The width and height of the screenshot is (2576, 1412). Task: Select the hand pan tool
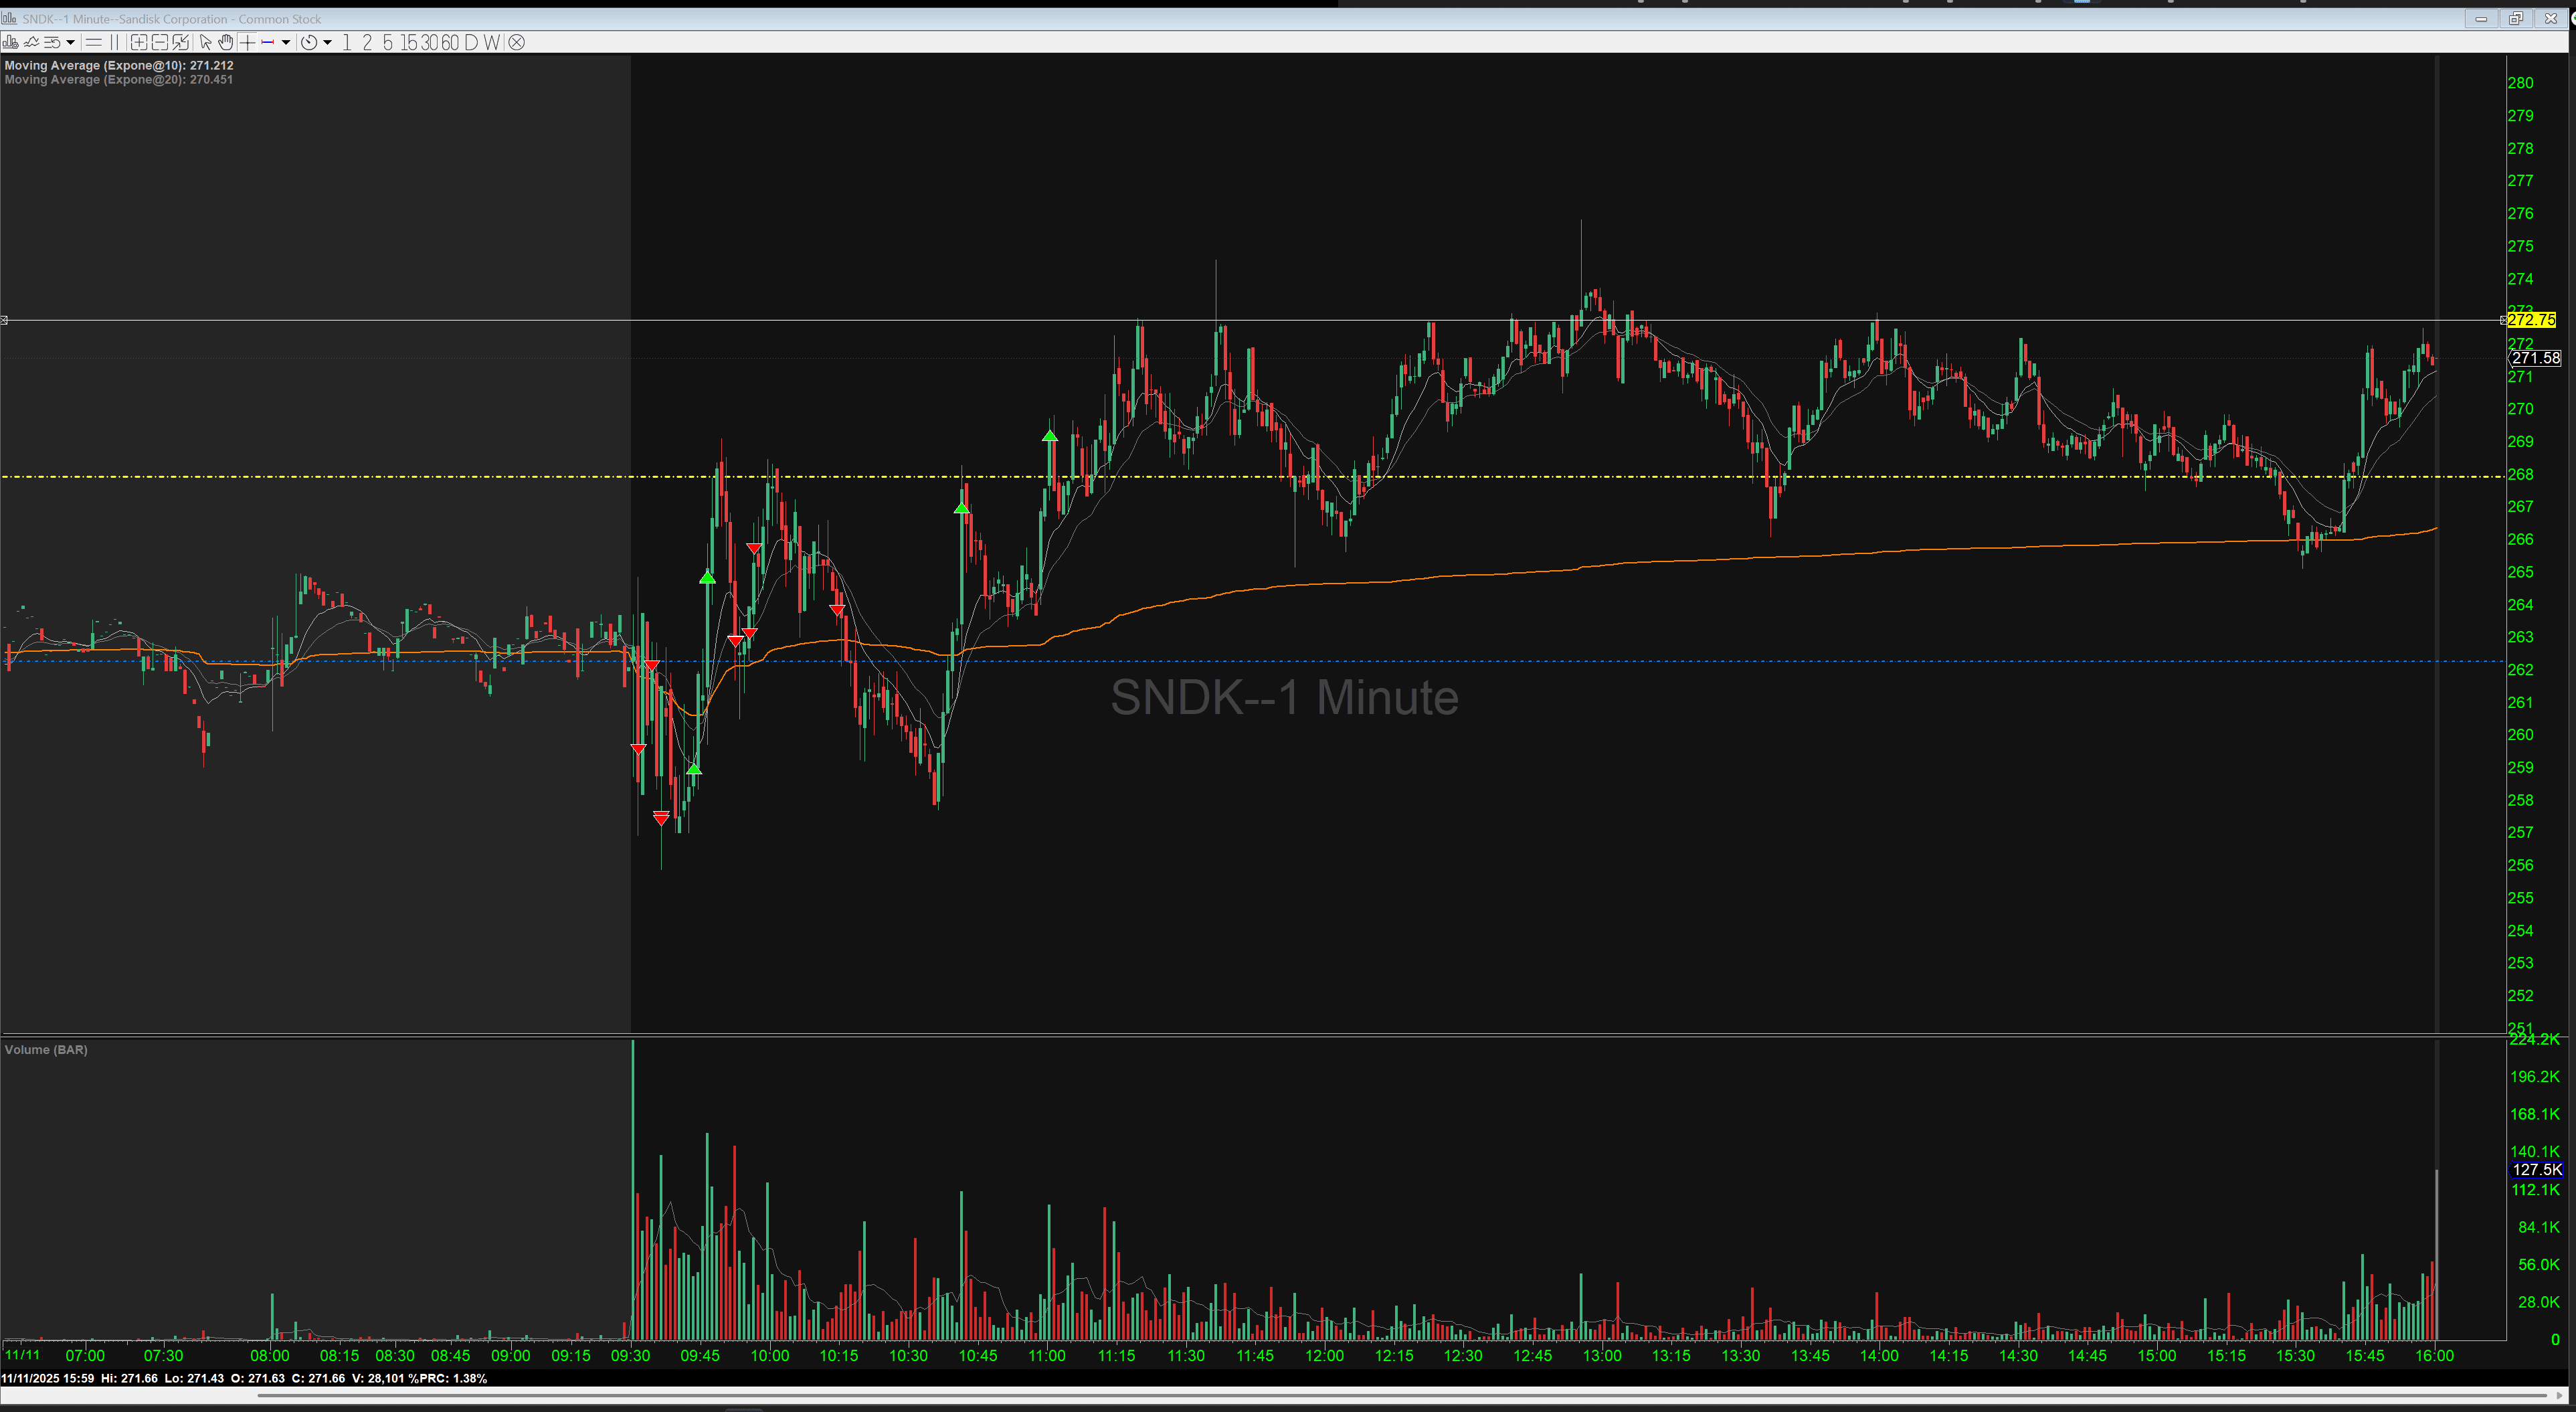coord(226,42)
